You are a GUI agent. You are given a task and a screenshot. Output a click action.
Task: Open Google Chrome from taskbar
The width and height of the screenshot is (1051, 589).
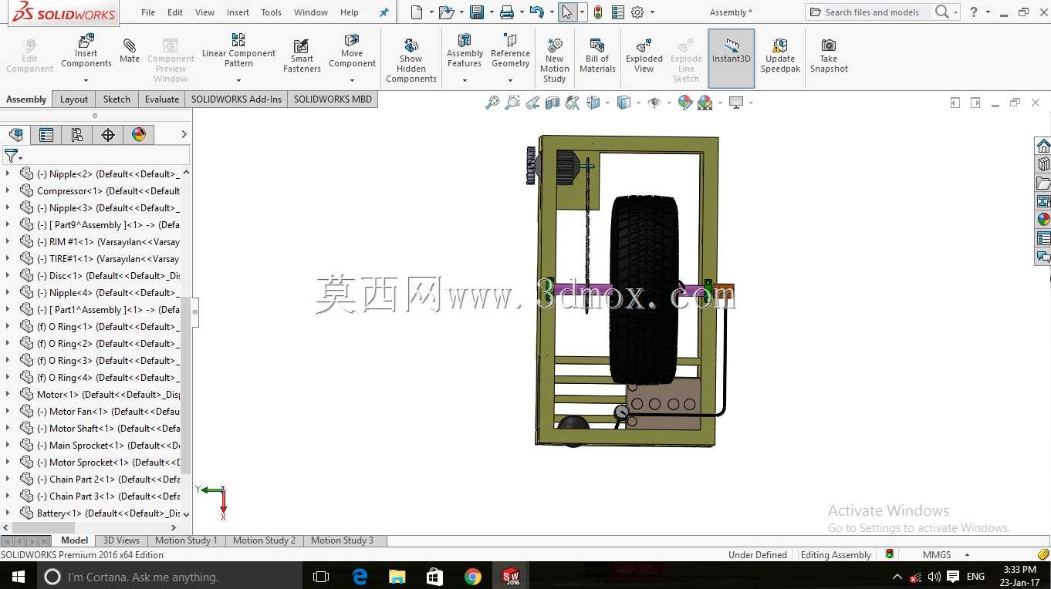(473, 577)
